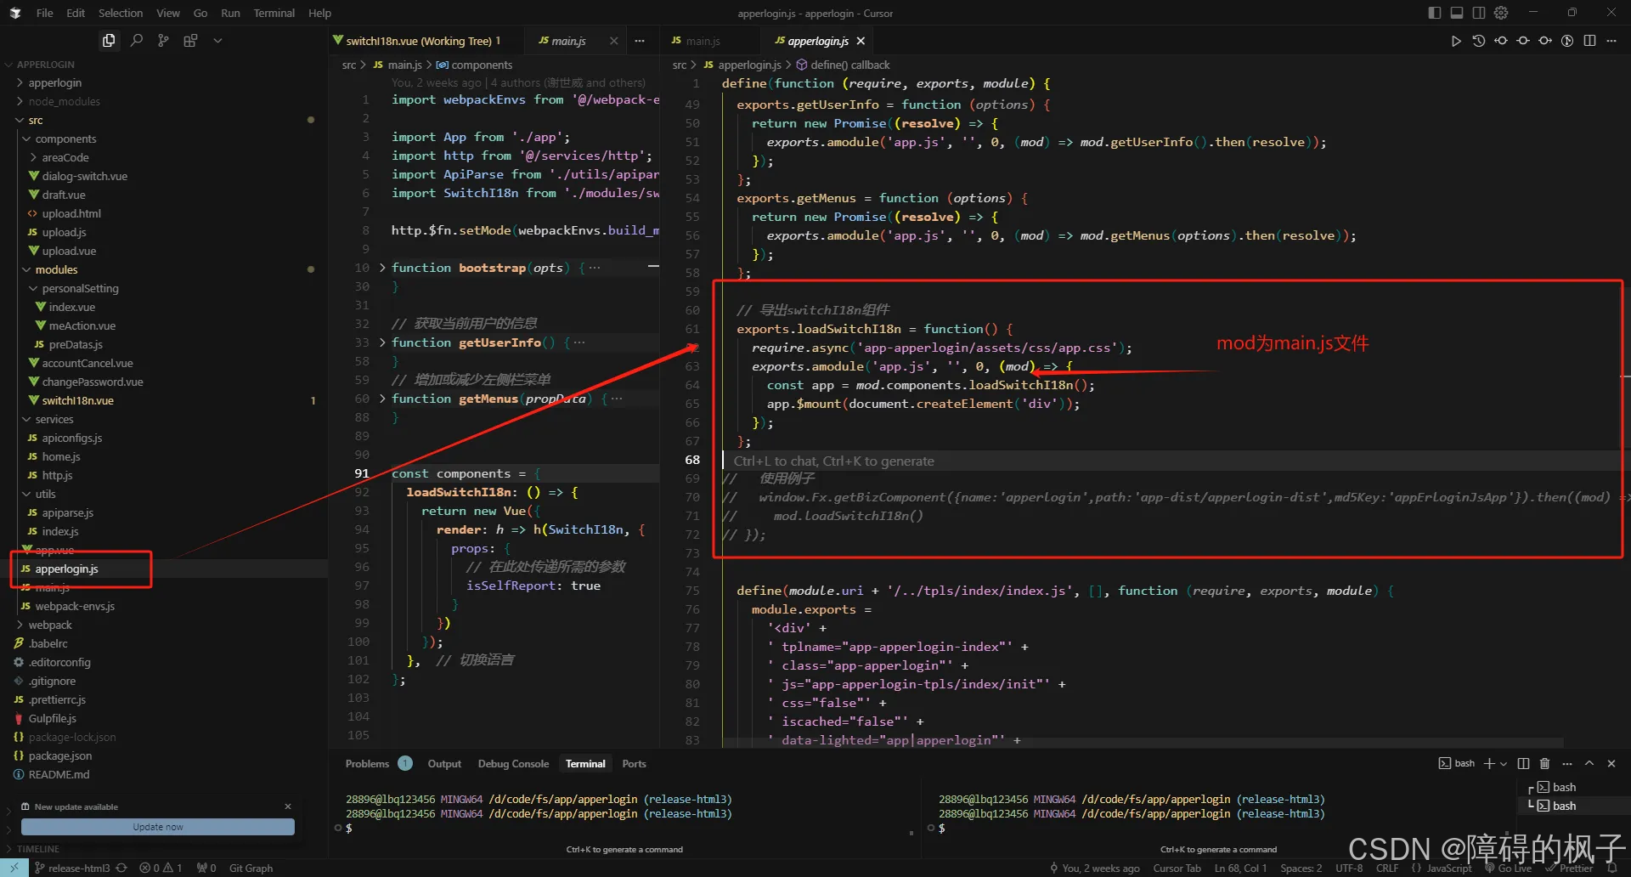The width and height of the screenshot is (1631, 877).
Task: Change the UTF-8 encoding setting
Action: tap(1349, 868)
